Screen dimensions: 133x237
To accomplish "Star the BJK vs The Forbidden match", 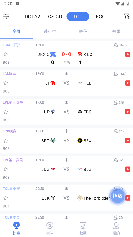I will pos(6,198).
